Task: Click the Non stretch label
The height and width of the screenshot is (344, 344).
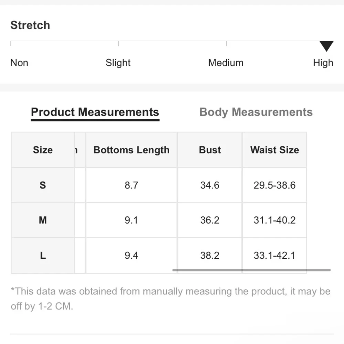Action: pos(19,63)
